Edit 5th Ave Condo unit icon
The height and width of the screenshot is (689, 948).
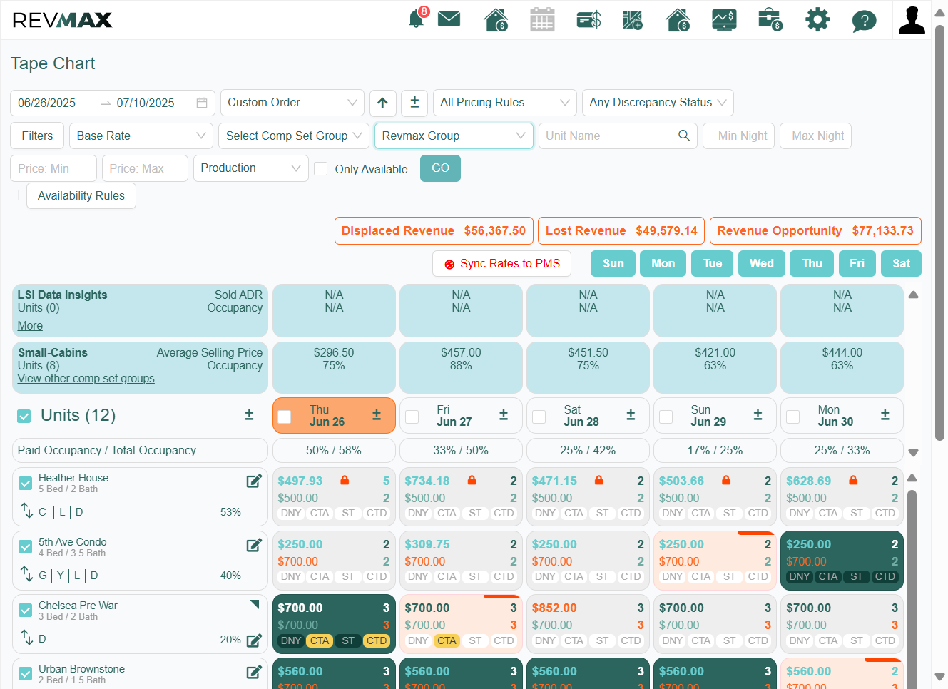(254, 545)
